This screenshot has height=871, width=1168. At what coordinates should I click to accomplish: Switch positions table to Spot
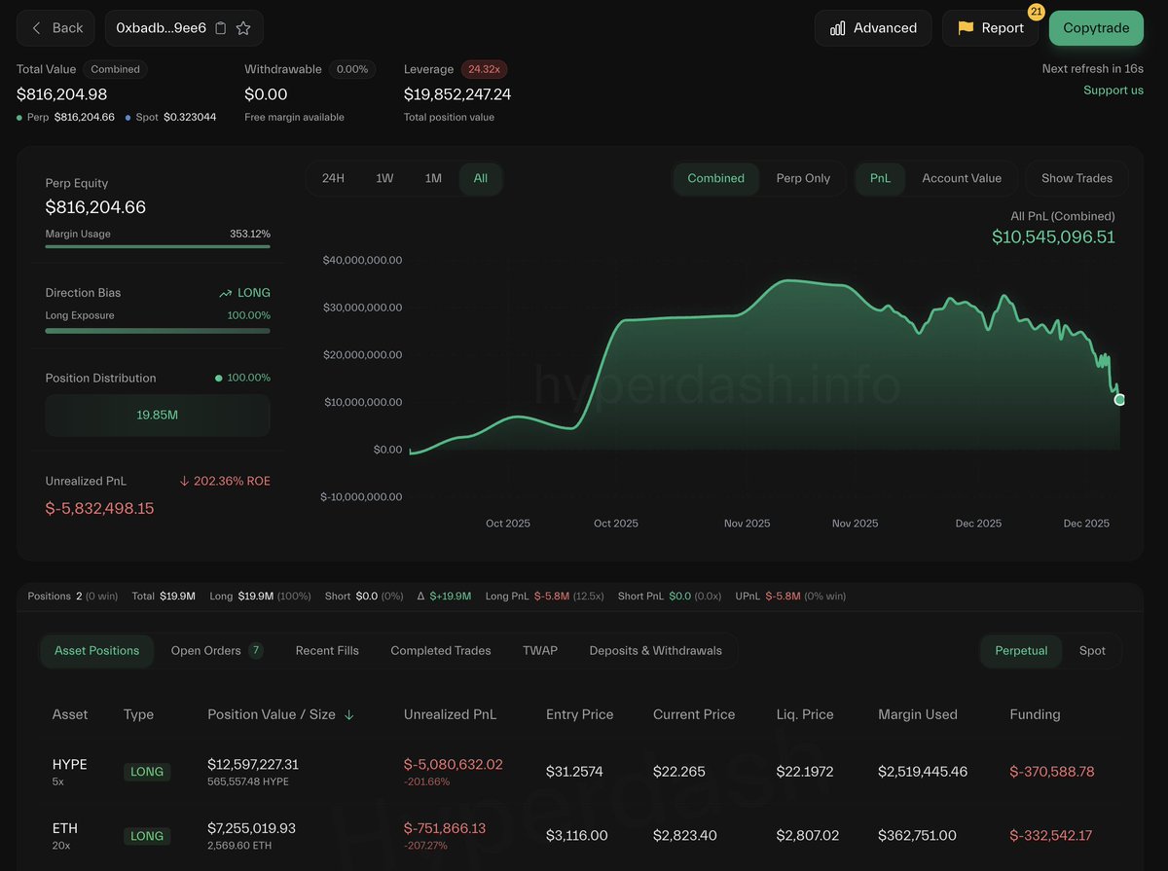(x=1092, y=650)
